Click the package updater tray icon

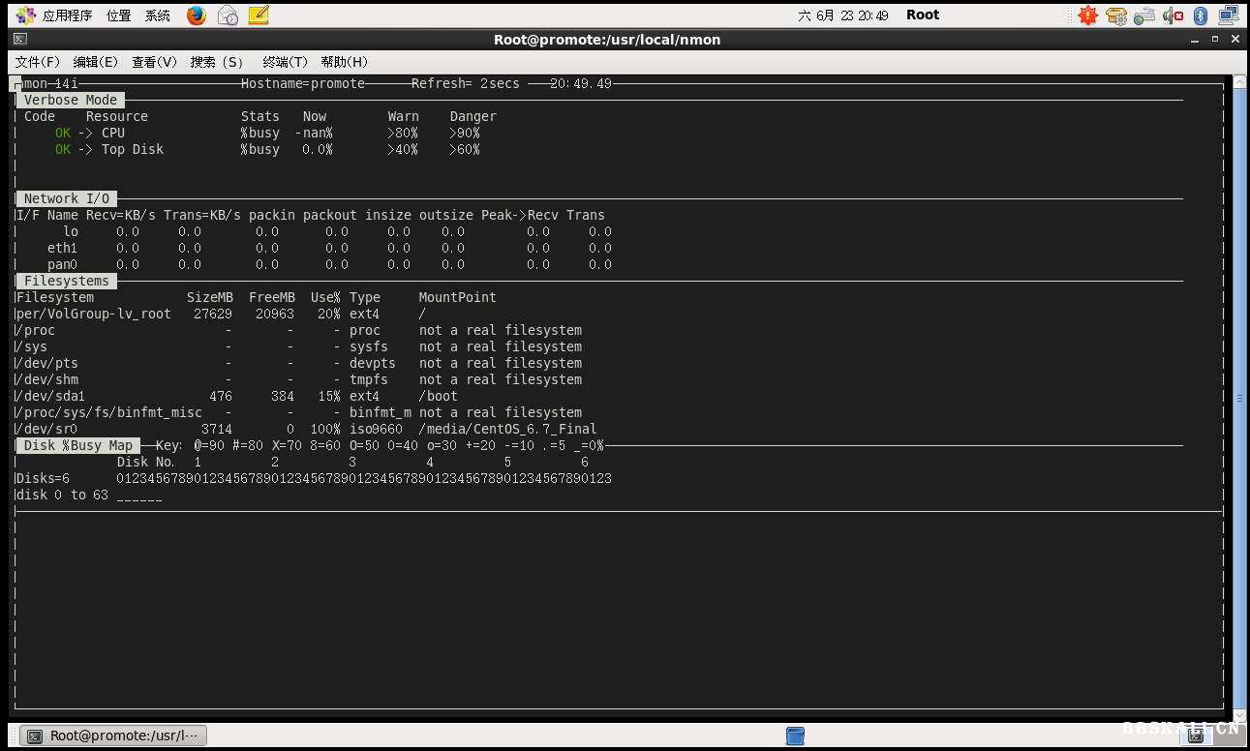[x=1115, y=15]
